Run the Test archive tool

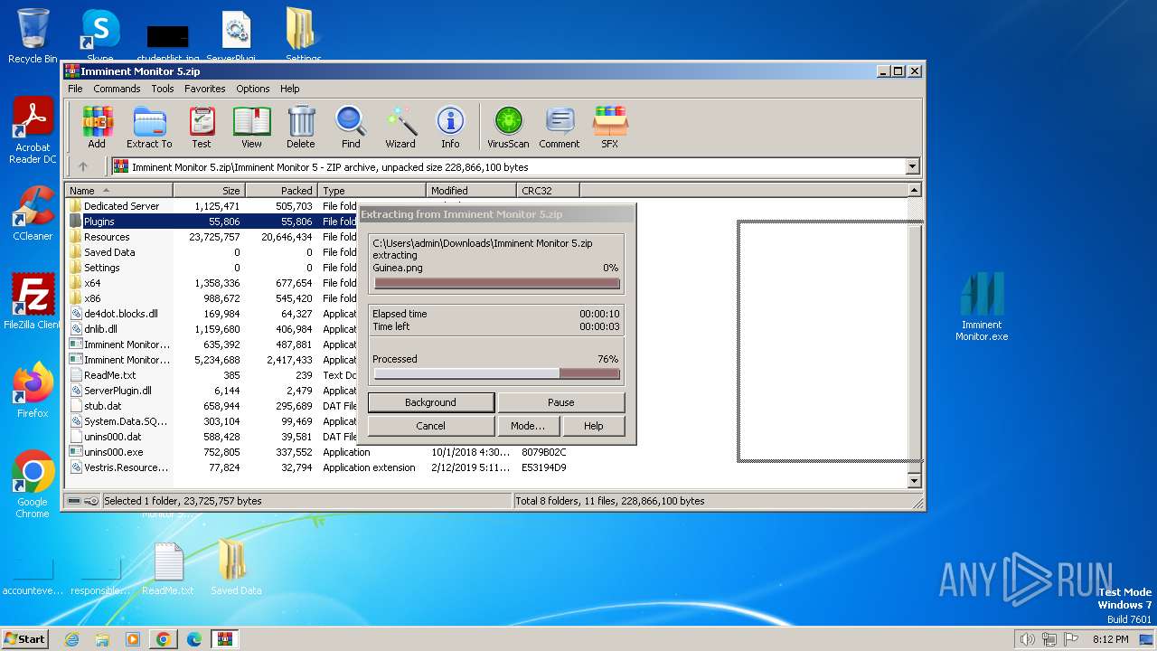(202, 127)
